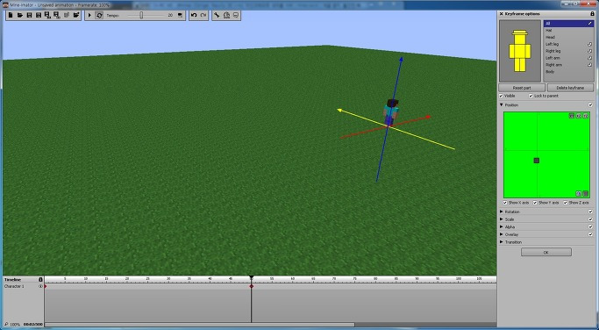Expand the Transition section
The width and height of the screenshot is (599, 330).
(501, 242)
